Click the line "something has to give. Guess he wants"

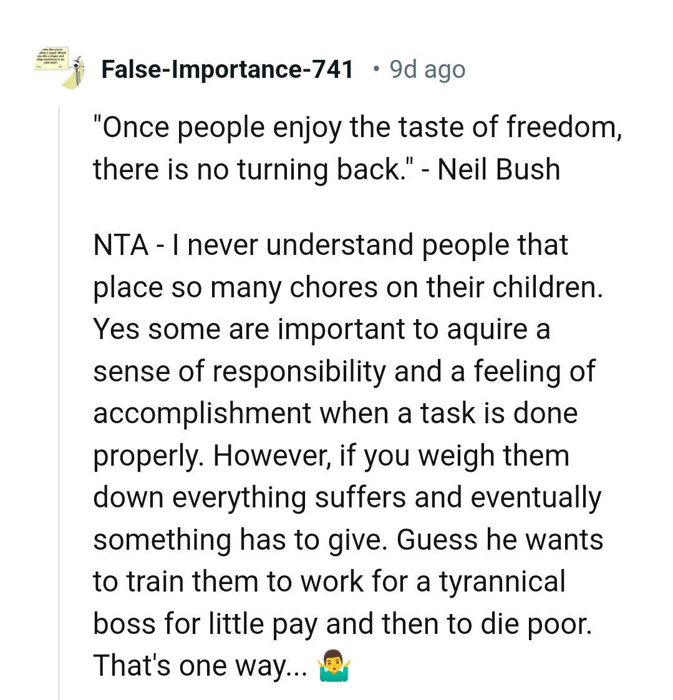(348, 540)
